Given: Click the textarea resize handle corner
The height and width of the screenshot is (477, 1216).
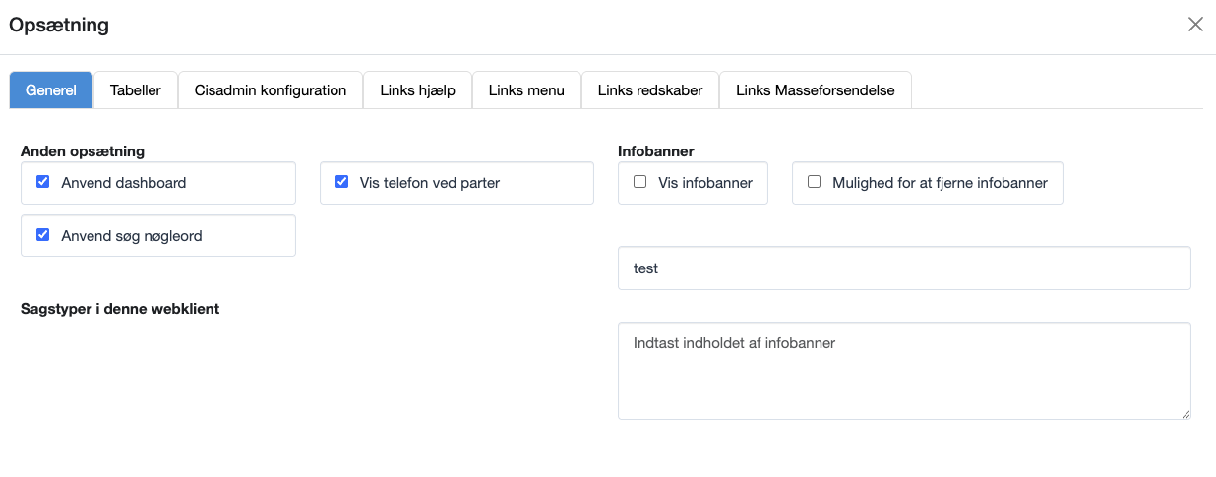Looking at the screenshot, I should (1185, 414).
